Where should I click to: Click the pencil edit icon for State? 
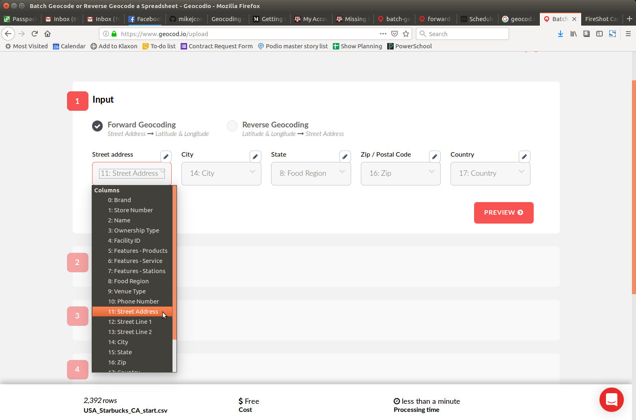(345, 157)
